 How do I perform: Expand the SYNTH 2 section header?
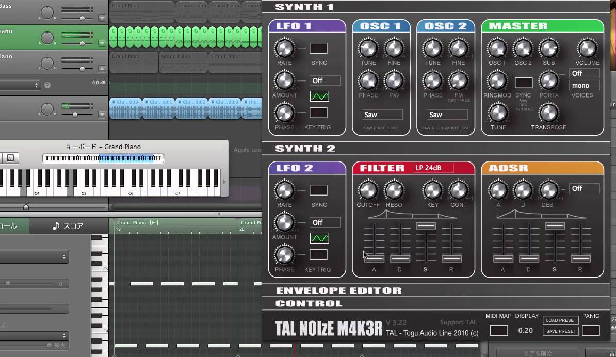click(436, 149)
